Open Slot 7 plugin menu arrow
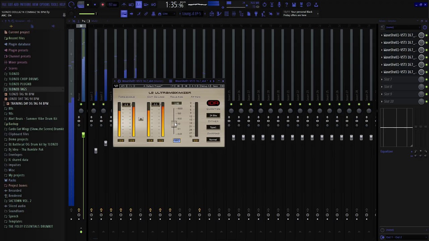The width and height of the screenshot is (429, 241). pos(382,79)
